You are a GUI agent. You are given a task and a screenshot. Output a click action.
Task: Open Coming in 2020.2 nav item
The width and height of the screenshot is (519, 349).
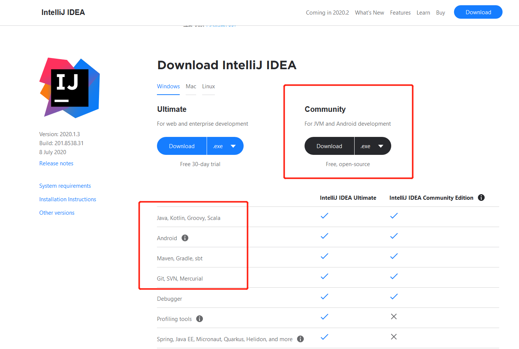pos(327,13)
